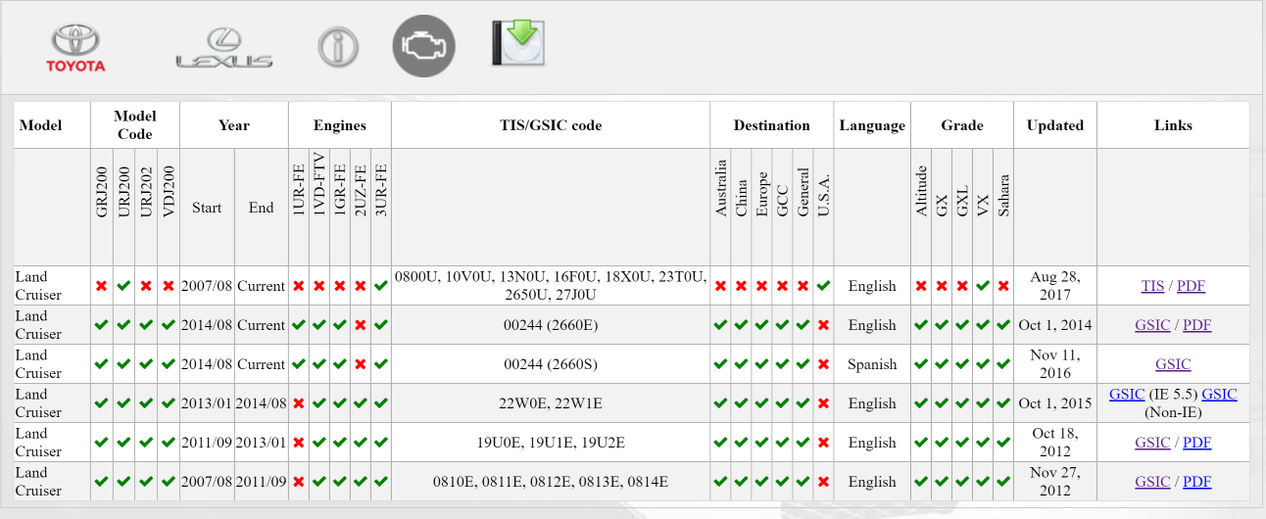Open the GSIC (IE 5.5) link
This screenshot has width=1266, height=519.
pyautogui.click(x=1127, y=394)
